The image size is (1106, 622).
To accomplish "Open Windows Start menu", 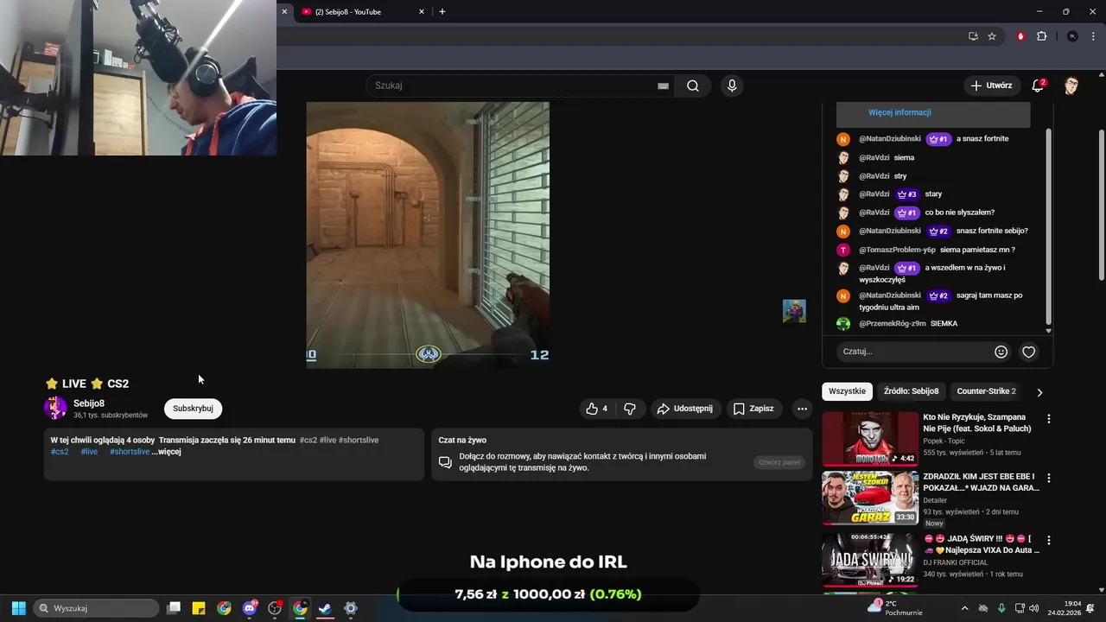I will [18, 608].
